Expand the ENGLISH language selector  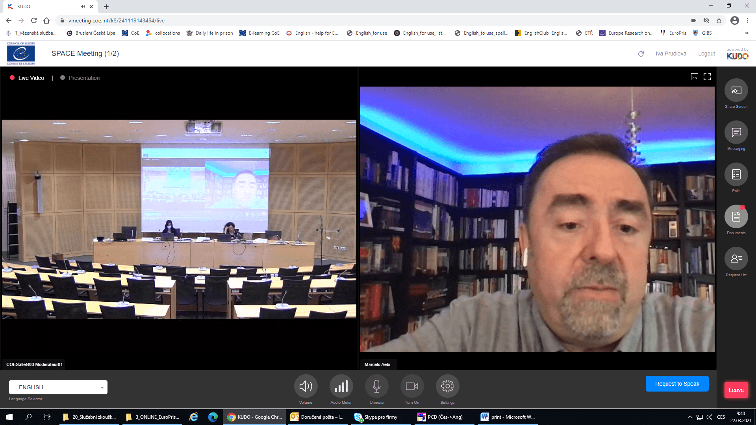click(58, 387)
